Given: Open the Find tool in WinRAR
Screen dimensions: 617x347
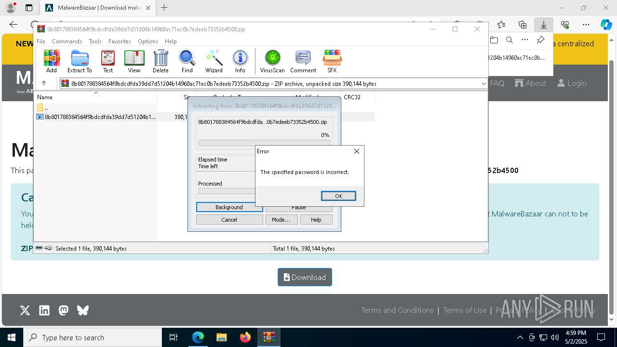Looking at the screenshot, I should pyautogui.click(x=187, y=61).
